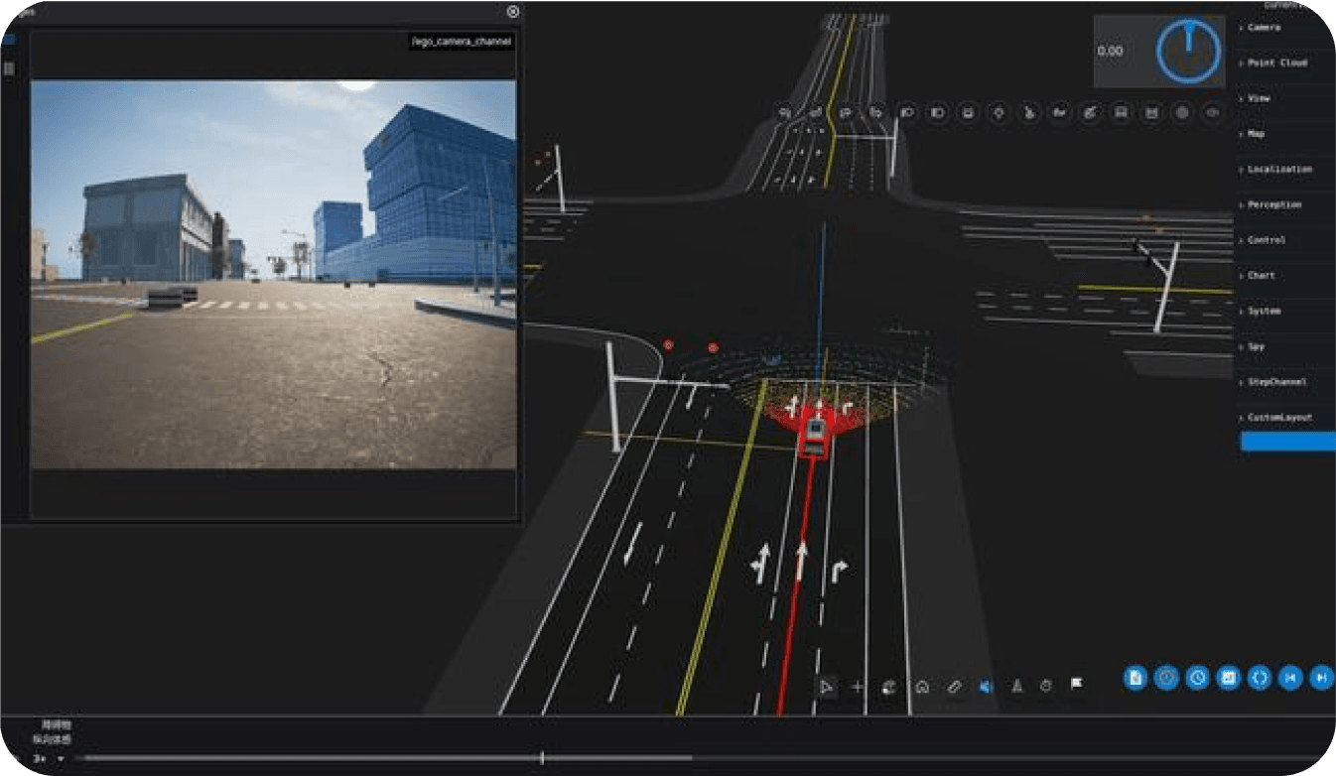Skip to previous frame button
The image size is (1336, 776).
coord(1290,678)
